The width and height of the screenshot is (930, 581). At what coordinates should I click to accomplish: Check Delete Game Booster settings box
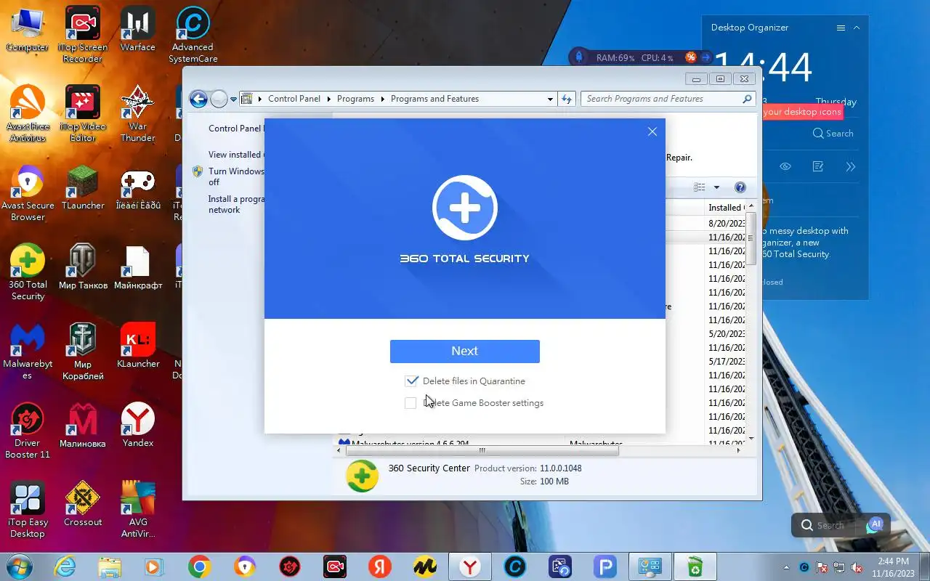click(411, 402)
